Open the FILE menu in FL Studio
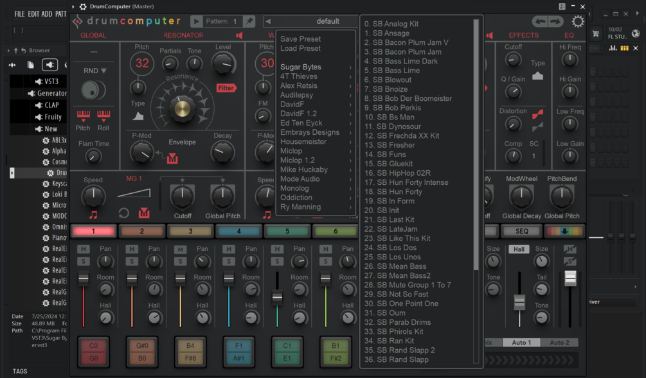 [x=19, y=14]
